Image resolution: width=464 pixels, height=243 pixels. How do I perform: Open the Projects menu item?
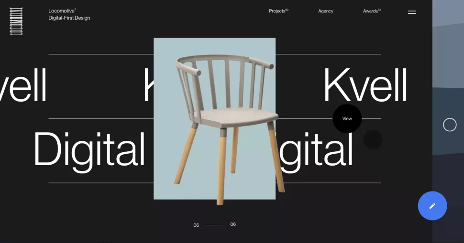tap(278, 11)
